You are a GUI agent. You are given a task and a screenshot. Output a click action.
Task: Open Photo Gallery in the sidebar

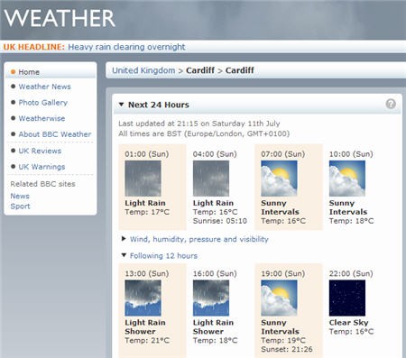43,103
